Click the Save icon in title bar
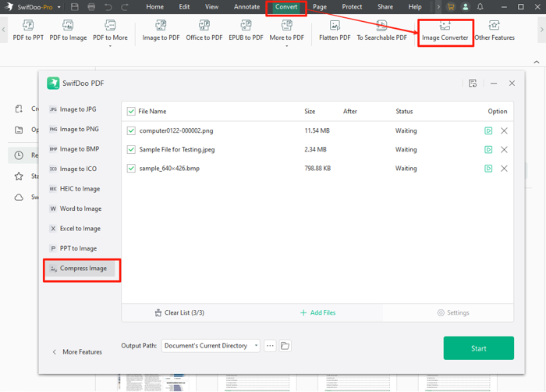The height and width of the screenshot is (392, 546). click(x=75, y=6)
